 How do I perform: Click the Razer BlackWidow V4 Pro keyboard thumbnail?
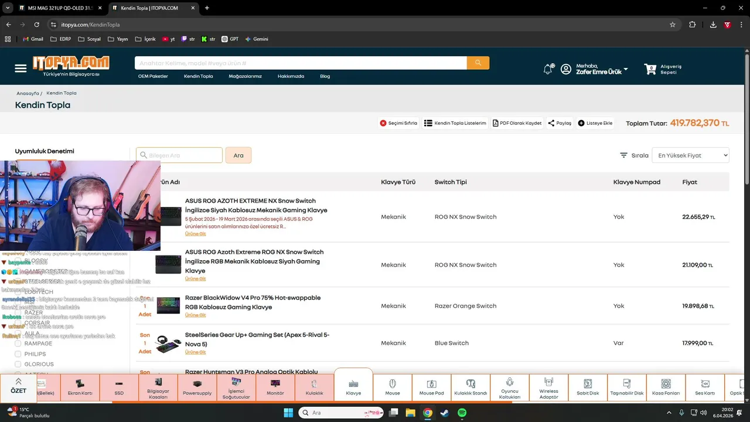click(168, 305)
